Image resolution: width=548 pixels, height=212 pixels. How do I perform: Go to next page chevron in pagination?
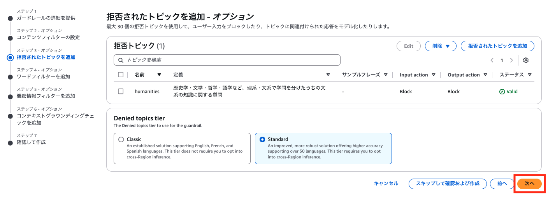pos(511,60)
